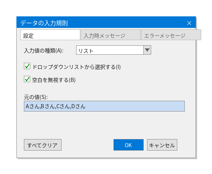Switch to the 入力時メッセージ tab

[x=110, y=35]
